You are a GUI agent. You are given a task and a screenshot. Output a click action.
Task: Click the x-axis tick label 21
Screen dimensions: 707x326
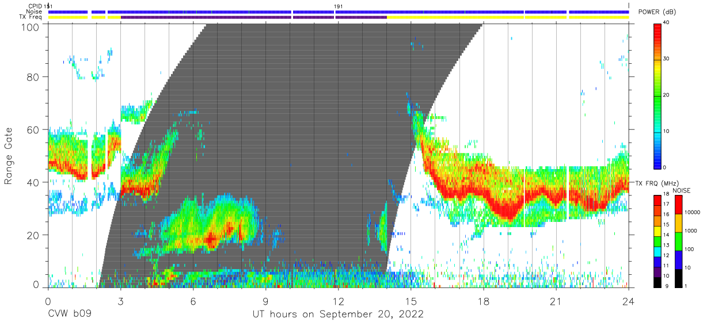(x=556, y=301)
